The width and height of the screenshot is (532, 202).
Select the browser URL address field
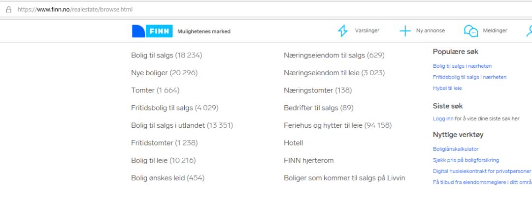(x=268, y=9)
